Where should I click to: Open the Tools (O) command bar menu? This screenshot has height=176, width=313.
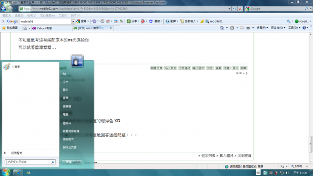coord(294,28)
